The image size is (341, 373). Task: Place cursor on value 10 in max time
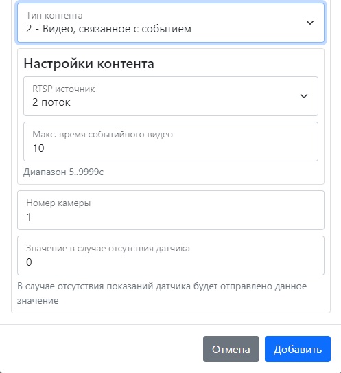38,148
